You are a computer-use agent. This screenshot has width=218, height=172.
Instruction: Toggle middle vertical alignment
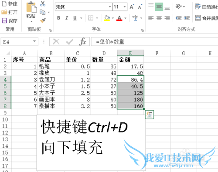[159, 7]
